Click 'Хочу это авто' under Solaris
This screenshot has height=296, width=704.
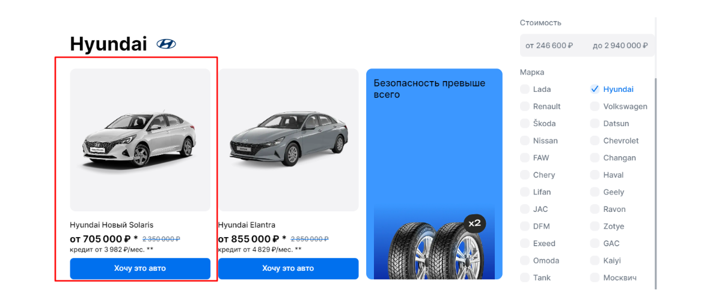click(140, 268)
